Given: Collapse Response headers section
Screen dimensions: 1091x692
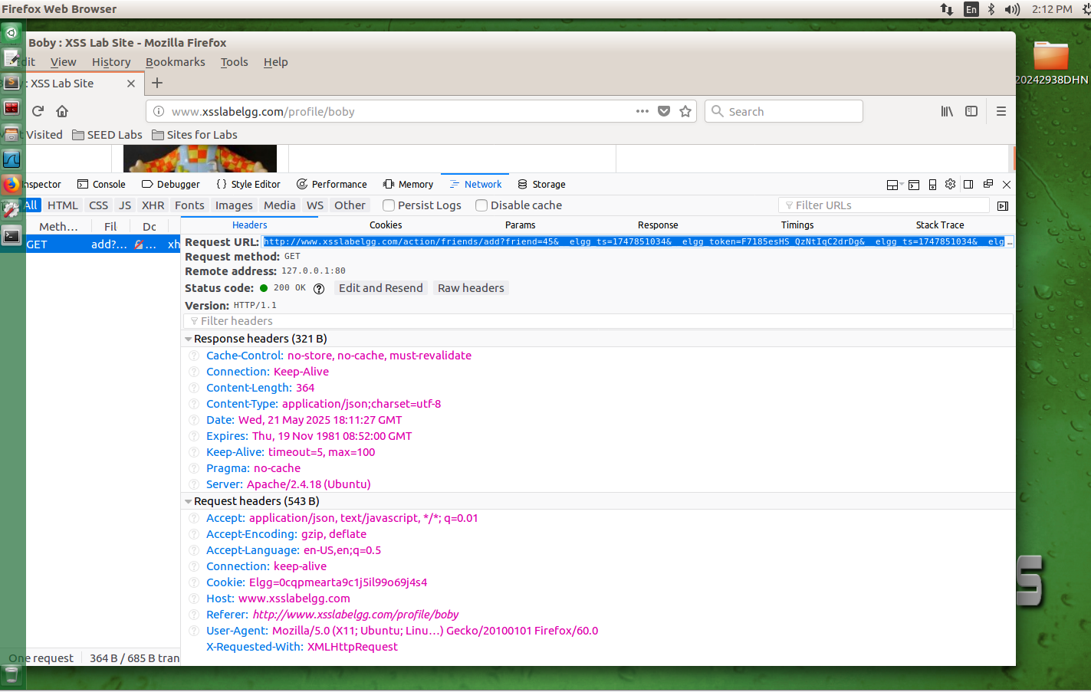Looking at the screenshot, I should point(188,339).
